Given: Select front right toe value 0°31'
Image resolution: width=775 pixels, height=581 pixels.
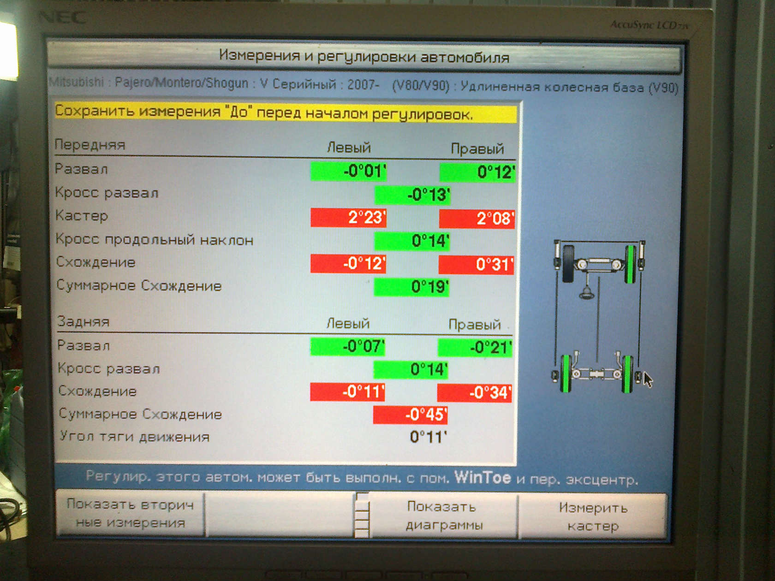Looking at the screenshot, I should pos(476,265).
